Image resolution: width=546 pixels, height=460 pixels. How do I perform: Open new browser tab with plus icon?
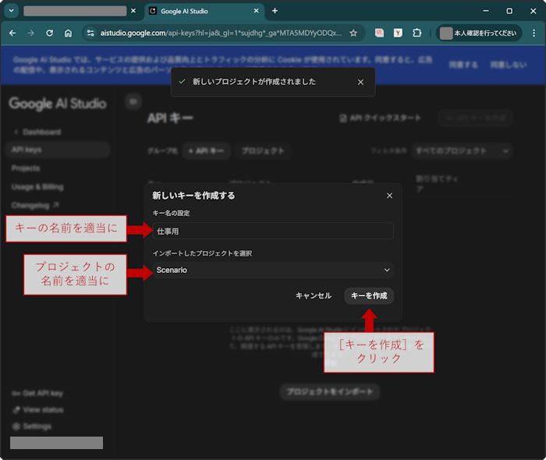(275, 11)
